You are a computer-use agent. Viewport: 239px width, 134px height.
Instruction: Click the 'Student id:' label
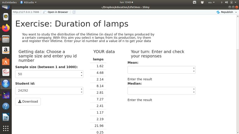coord(25,84)
